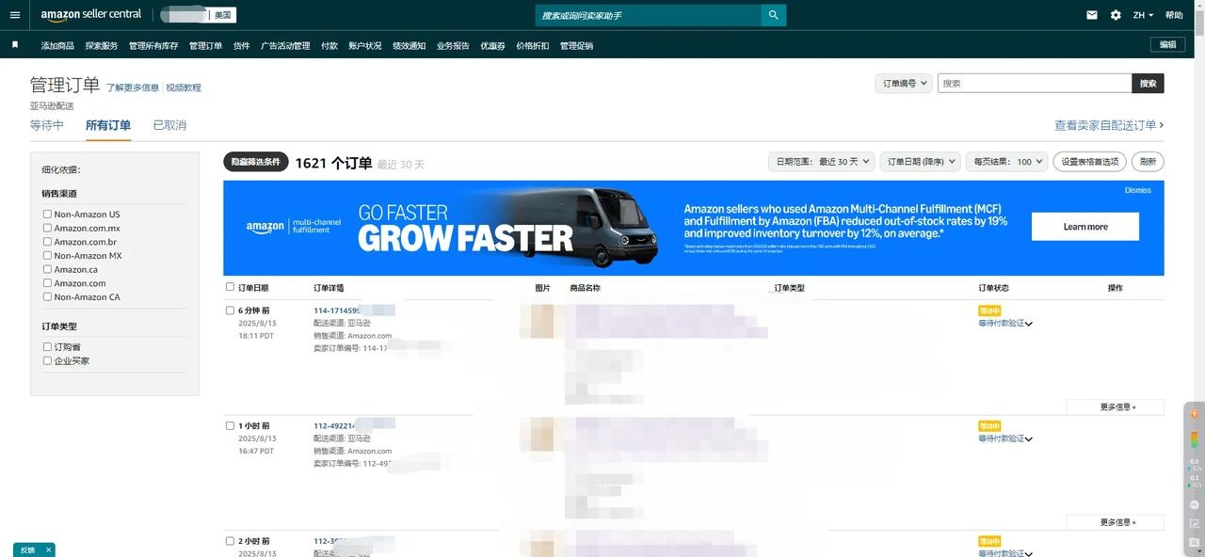Toggle the Non-Amazon MX checkbox
This screenshot has height=557, width=1205.
tap(47, 255)
